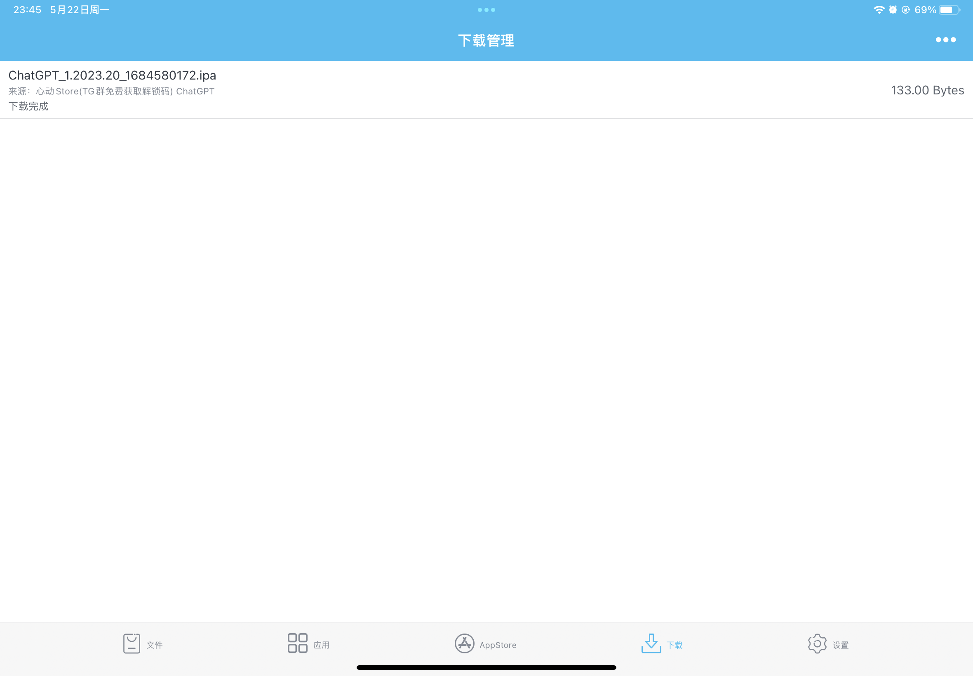Viewport: 973px width, 676px height.
Task: Open the 设置 gear icon
Action: (817, 643)
